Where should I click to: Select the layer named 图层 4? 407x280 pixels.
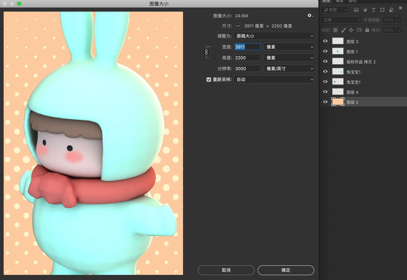352,92
